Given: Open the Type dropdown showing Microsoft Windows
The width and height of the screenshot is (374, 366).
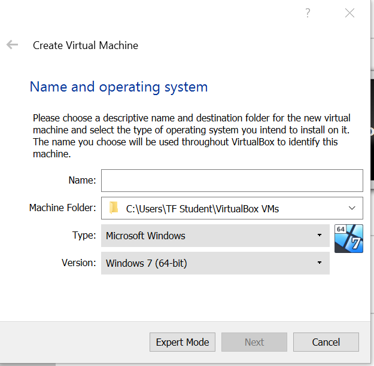Looking at the screenshot, I should (x=215, y=236).
